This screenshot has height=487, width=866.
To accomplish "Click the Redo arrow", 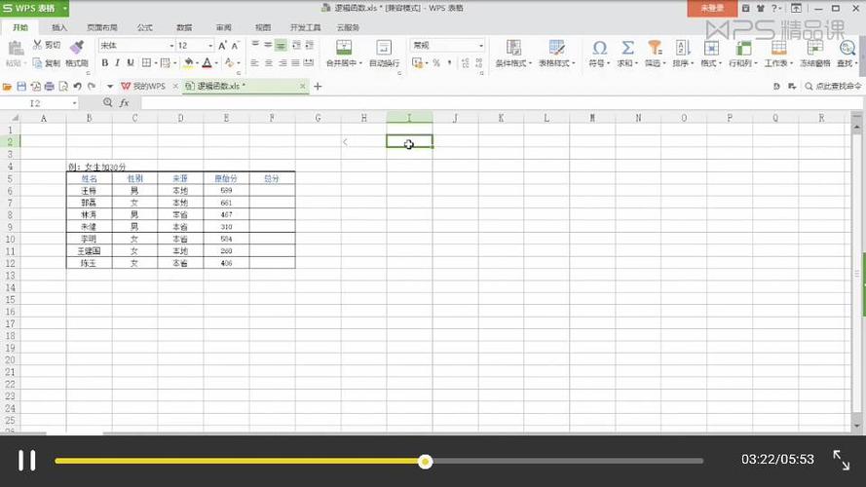I will pos(92,86).
